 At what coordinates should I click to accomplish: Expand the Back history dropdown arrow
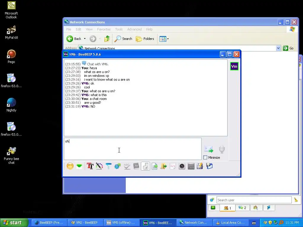pos(85,39)
